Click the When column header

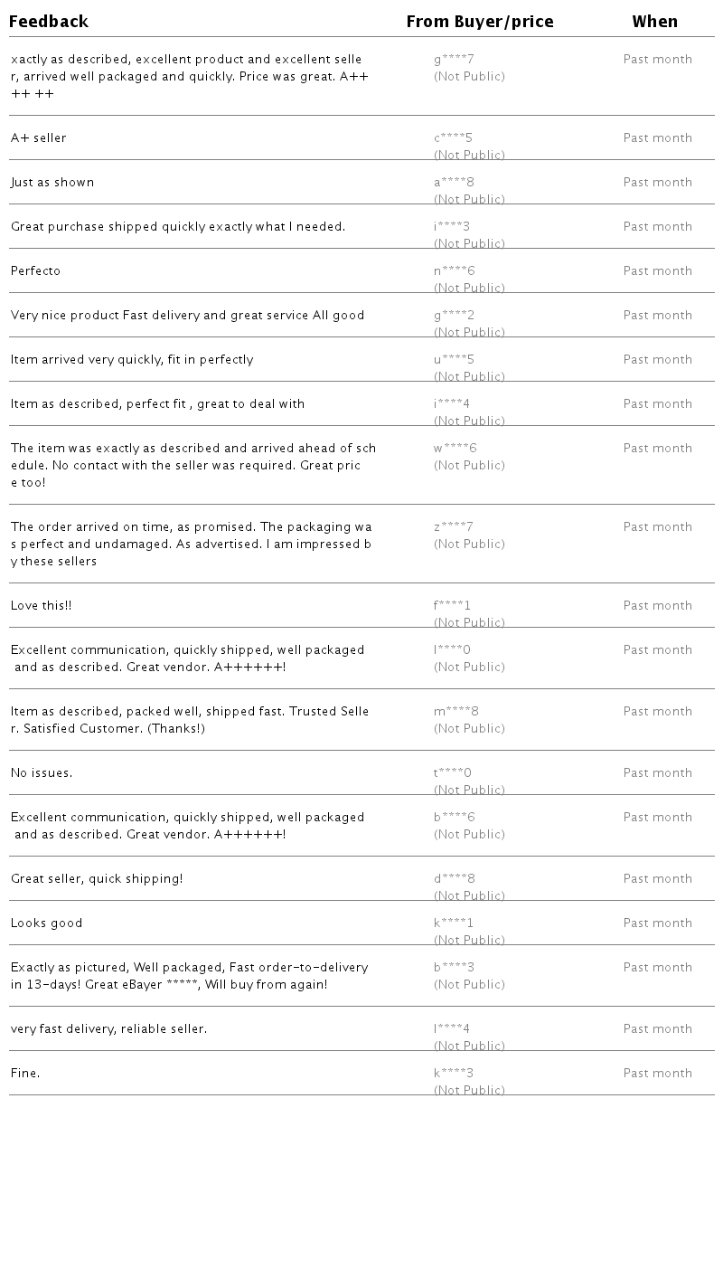(655, 22)
